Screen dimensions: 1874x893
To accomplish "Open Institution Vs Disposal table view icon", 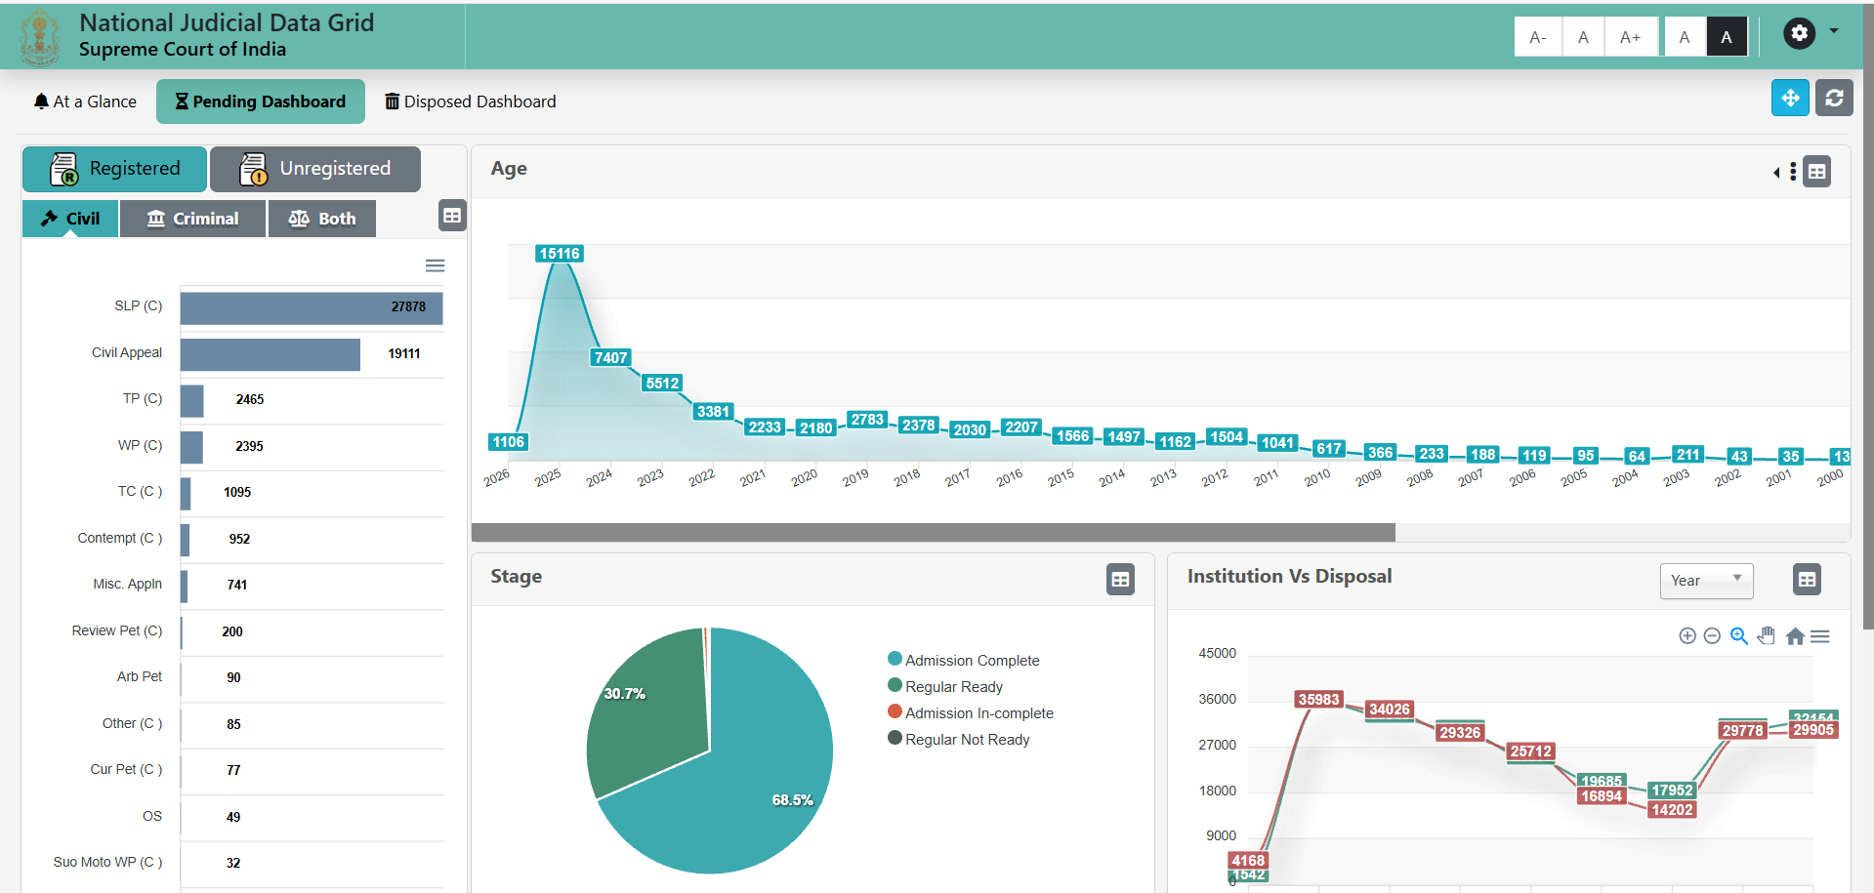I will 1807,580.
